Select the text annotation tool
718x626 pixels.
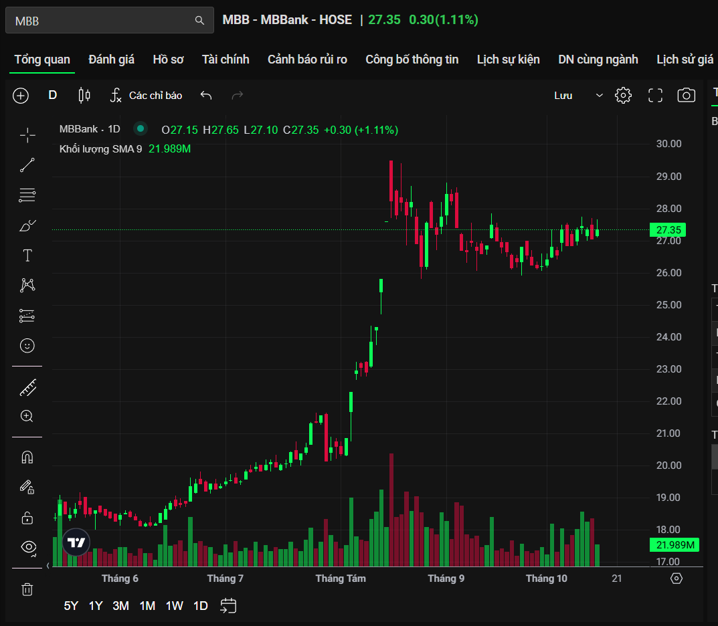pos(27,255)
